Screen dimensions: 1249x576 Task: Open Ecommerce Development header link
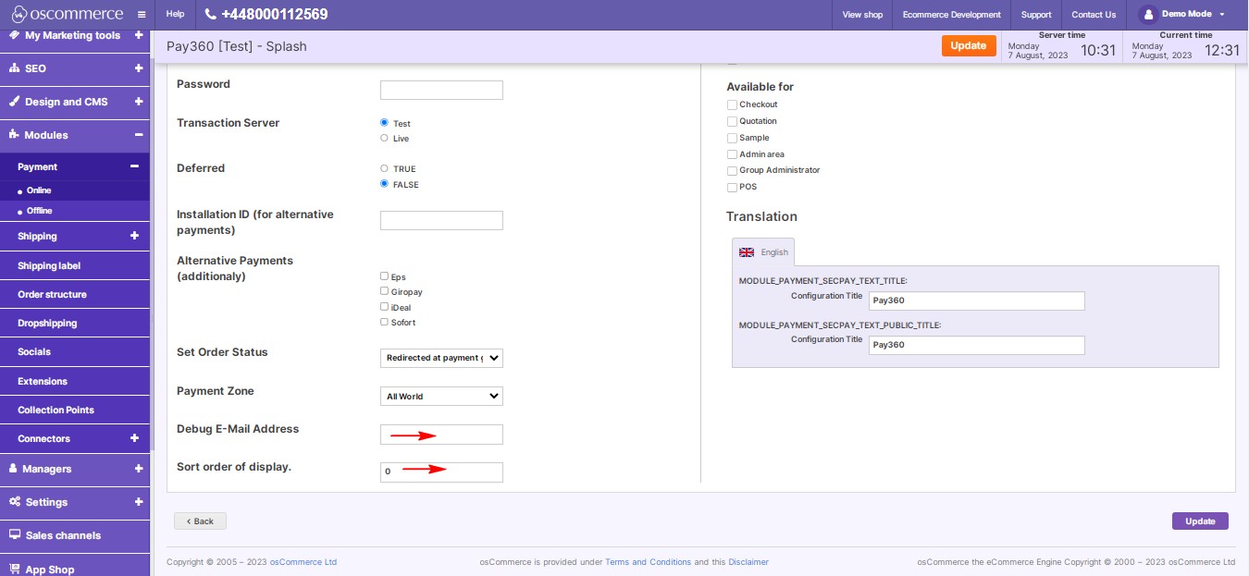pyautogui.click(x=952, y=15)
